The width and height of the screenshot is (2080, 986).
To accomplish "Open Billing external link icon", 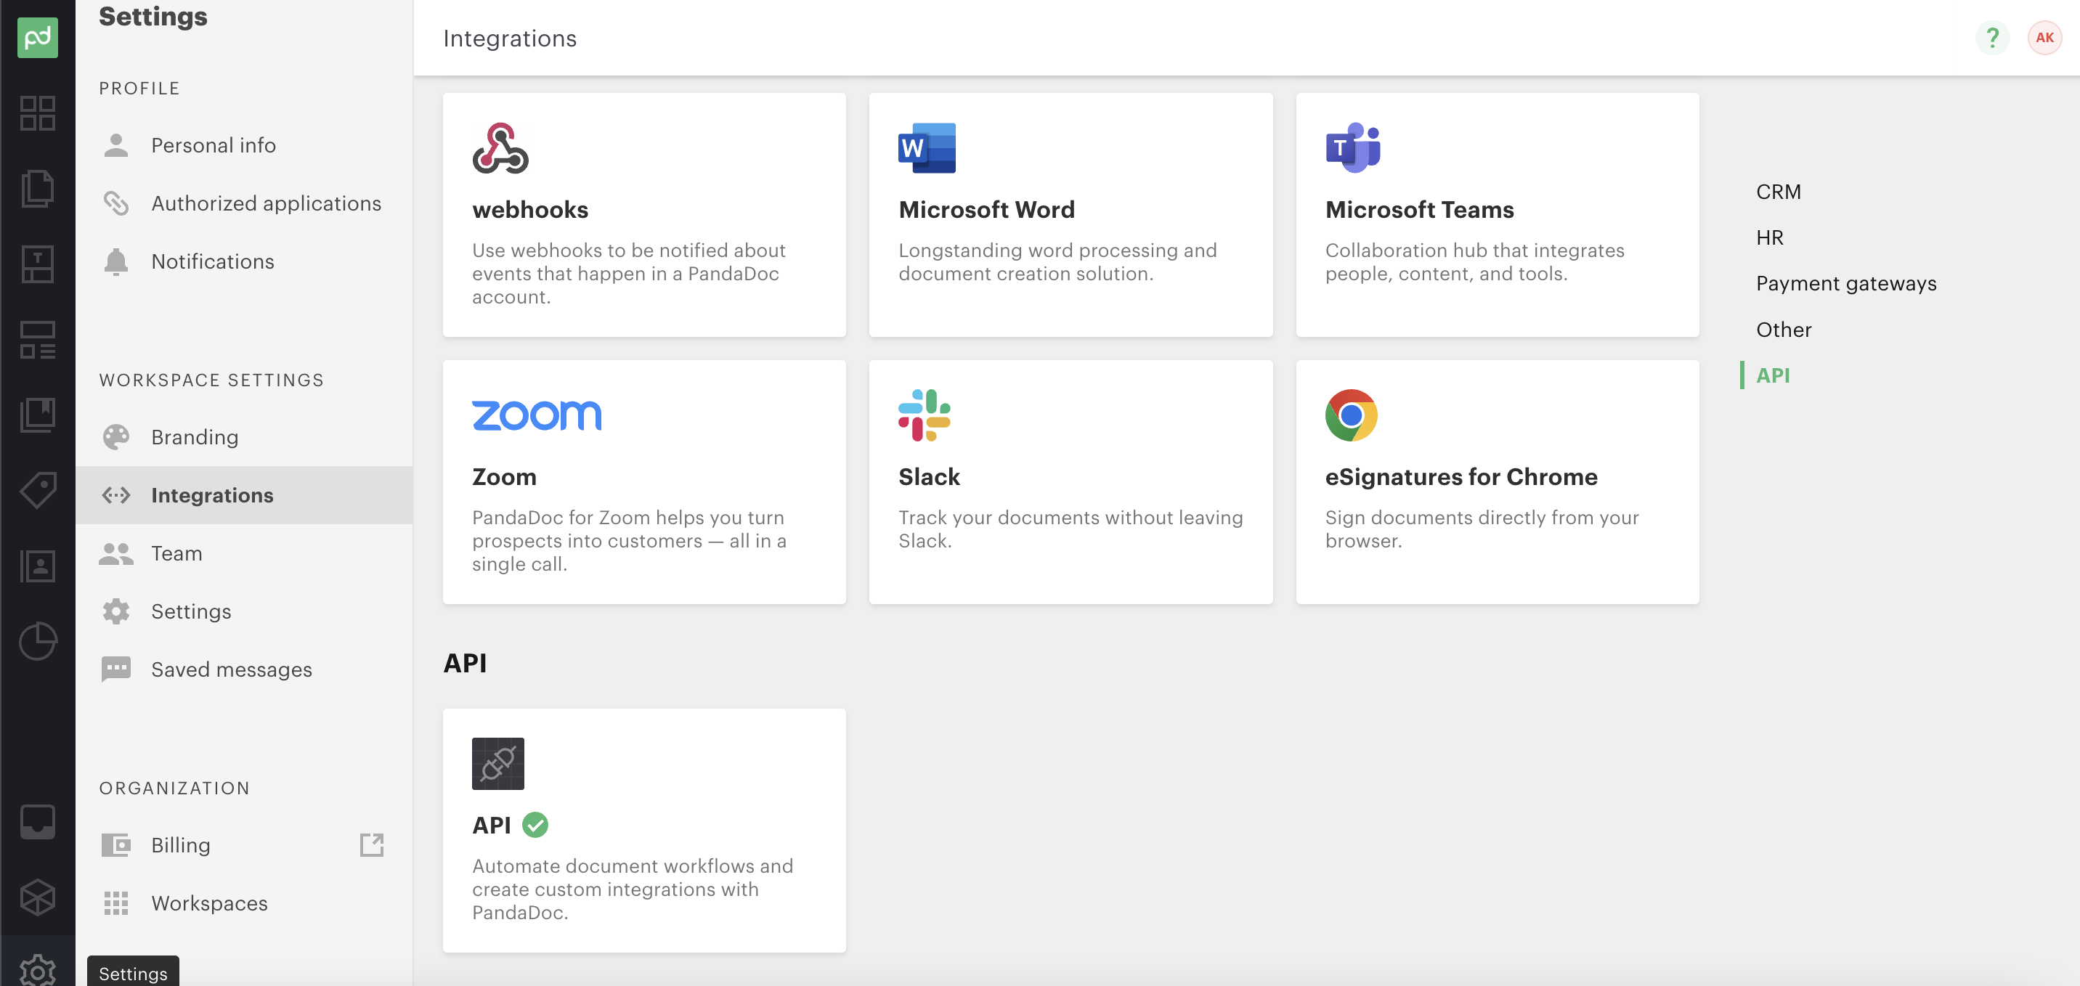I will point(371,844).
